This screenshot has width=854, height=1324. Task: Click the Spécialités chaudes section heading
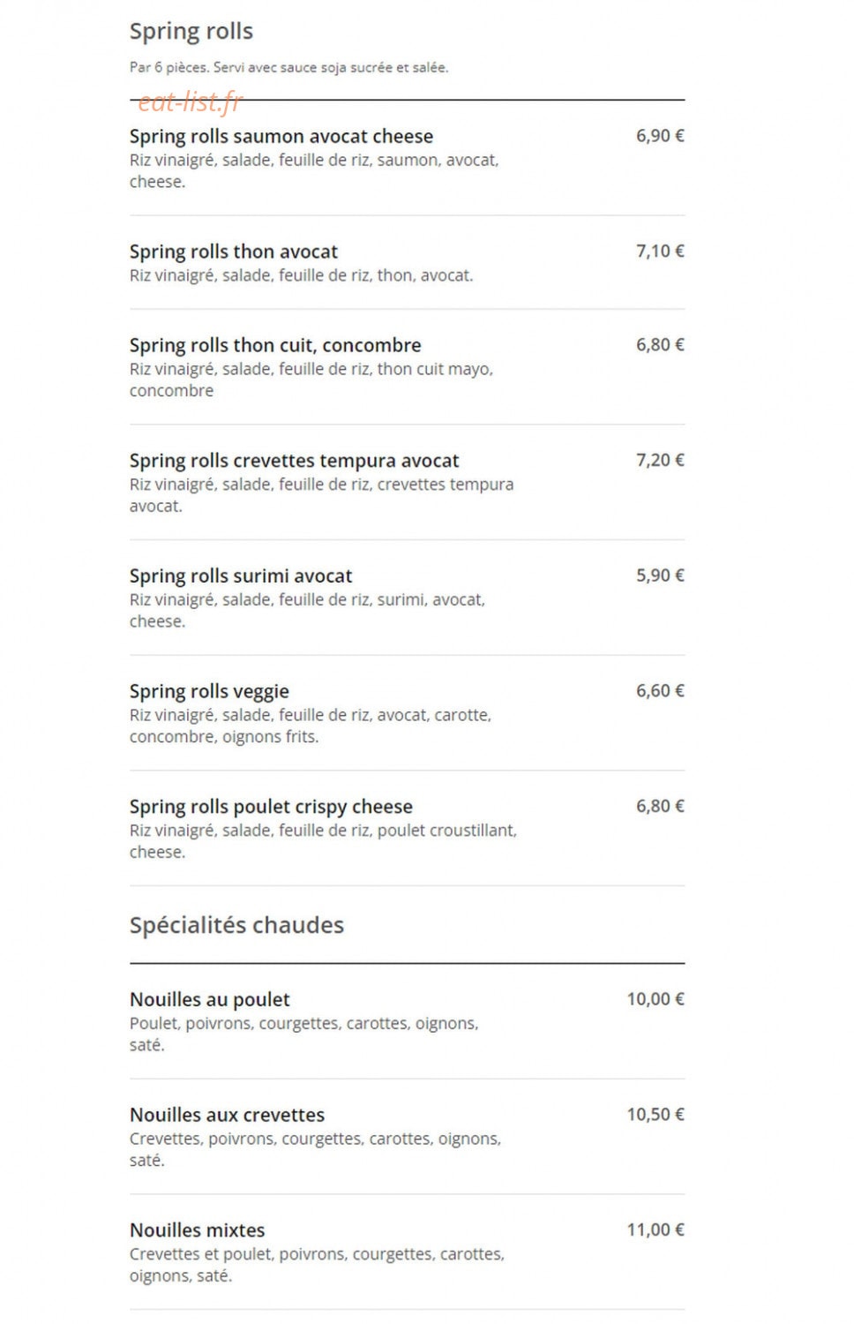[236, 925]
